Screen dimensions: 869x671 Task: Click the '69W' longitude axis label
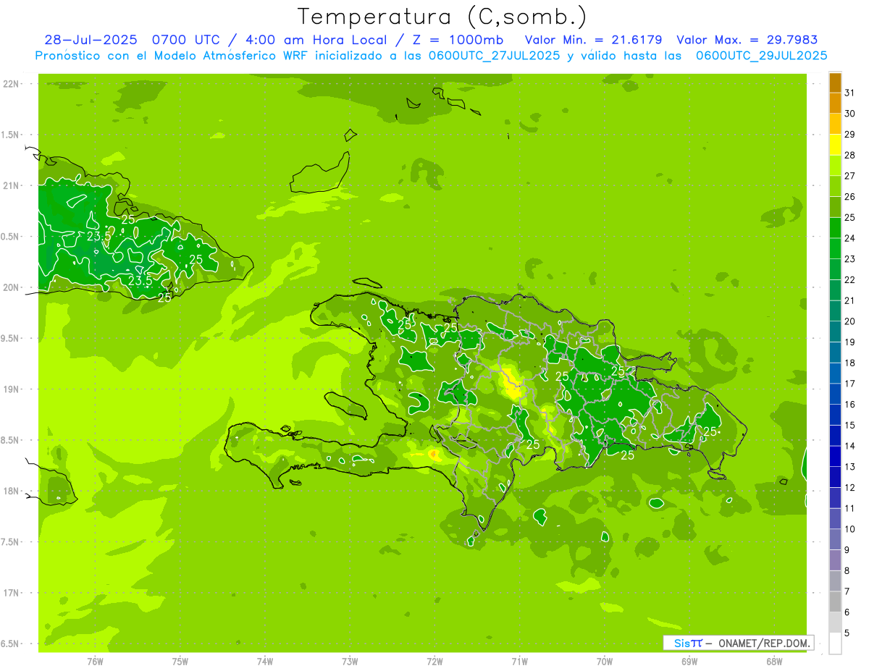[689, 661]
